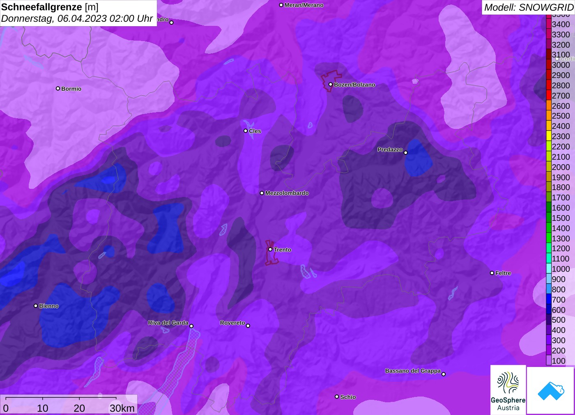Viewport: 575px width, 415px height.
Task: Click the Bassano del Grappa label text
Action: click(x=413, y=371)
